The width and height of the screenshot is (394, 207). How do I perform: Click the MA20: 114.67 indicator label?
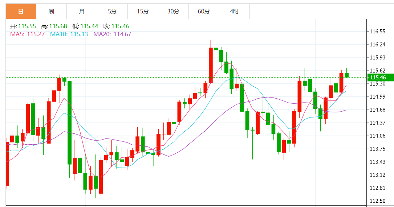pos(112,34)
